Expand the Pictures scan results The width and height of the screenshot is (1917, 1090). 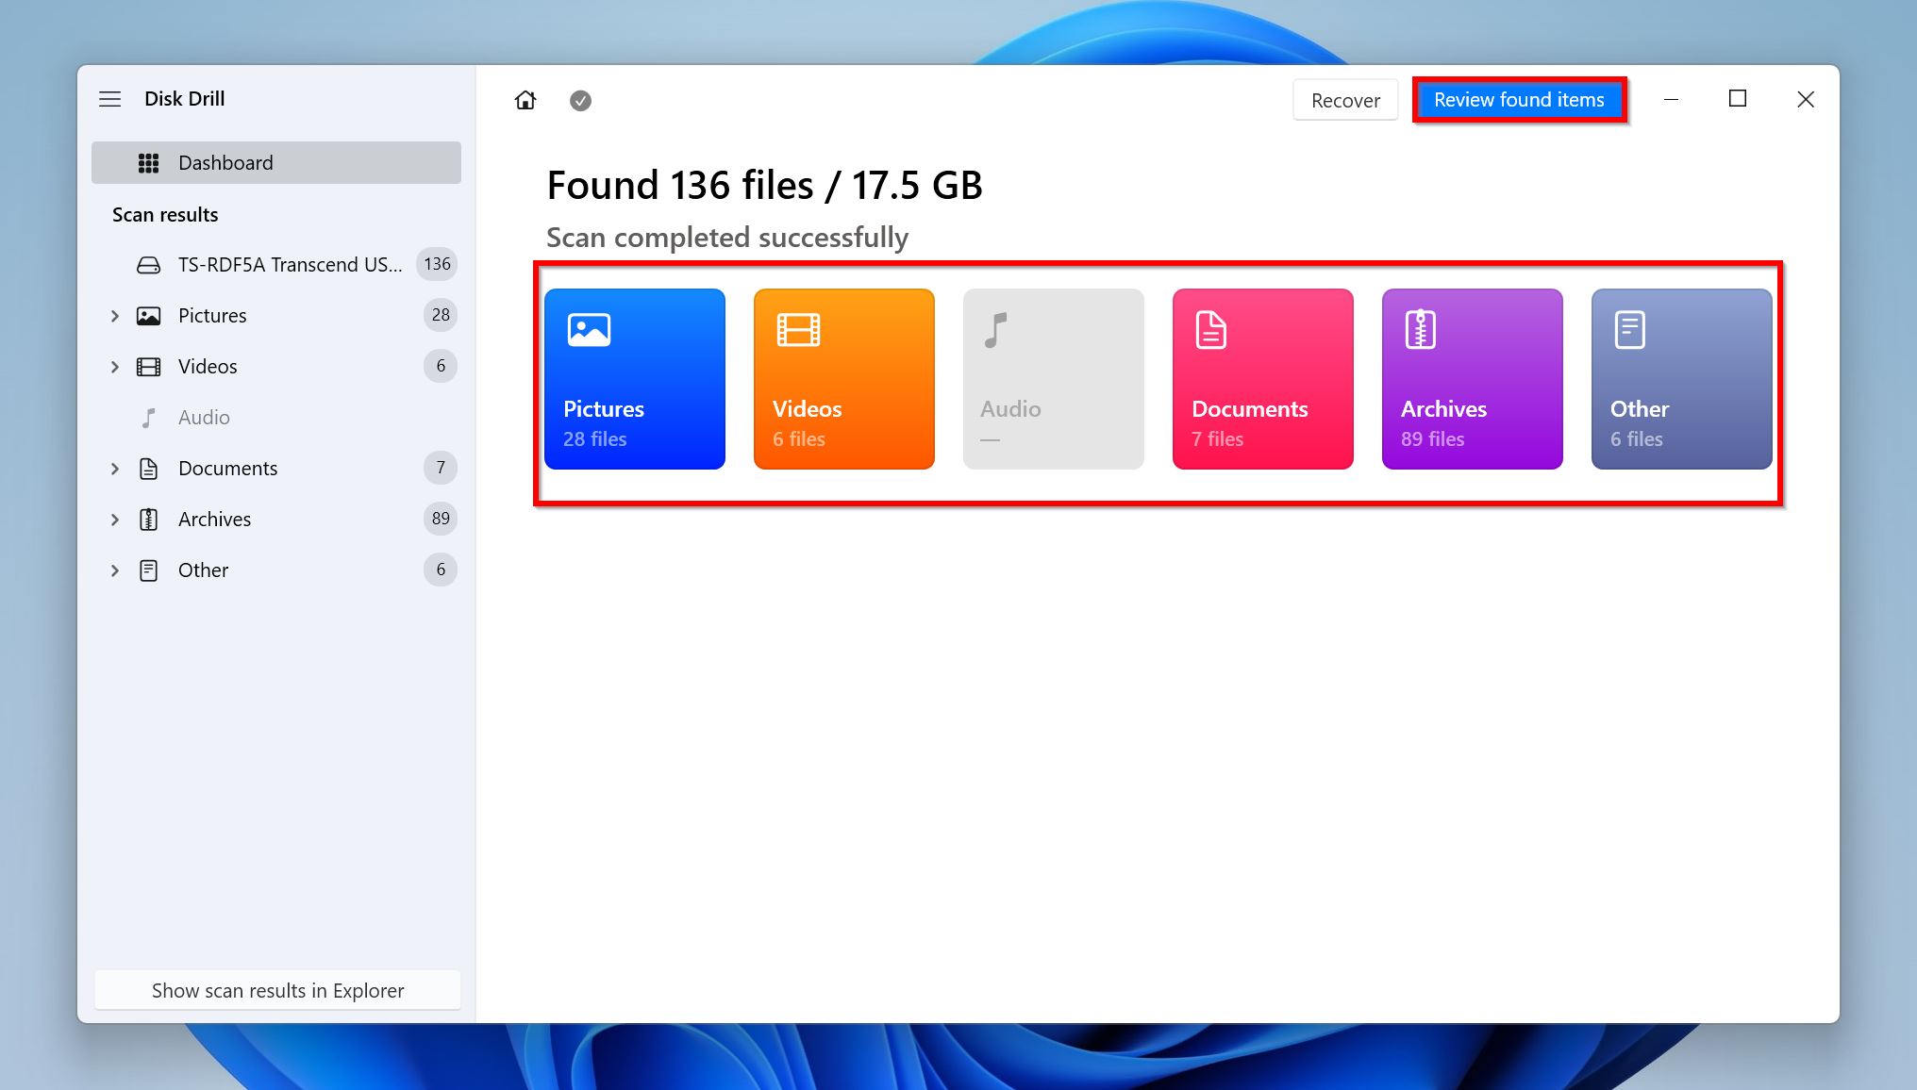pyautogui.click(x=117, y=315)
